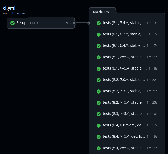Click the 'on: pull_request' trigger label
This screenshot has width=168, height=154.
[15, 13]
